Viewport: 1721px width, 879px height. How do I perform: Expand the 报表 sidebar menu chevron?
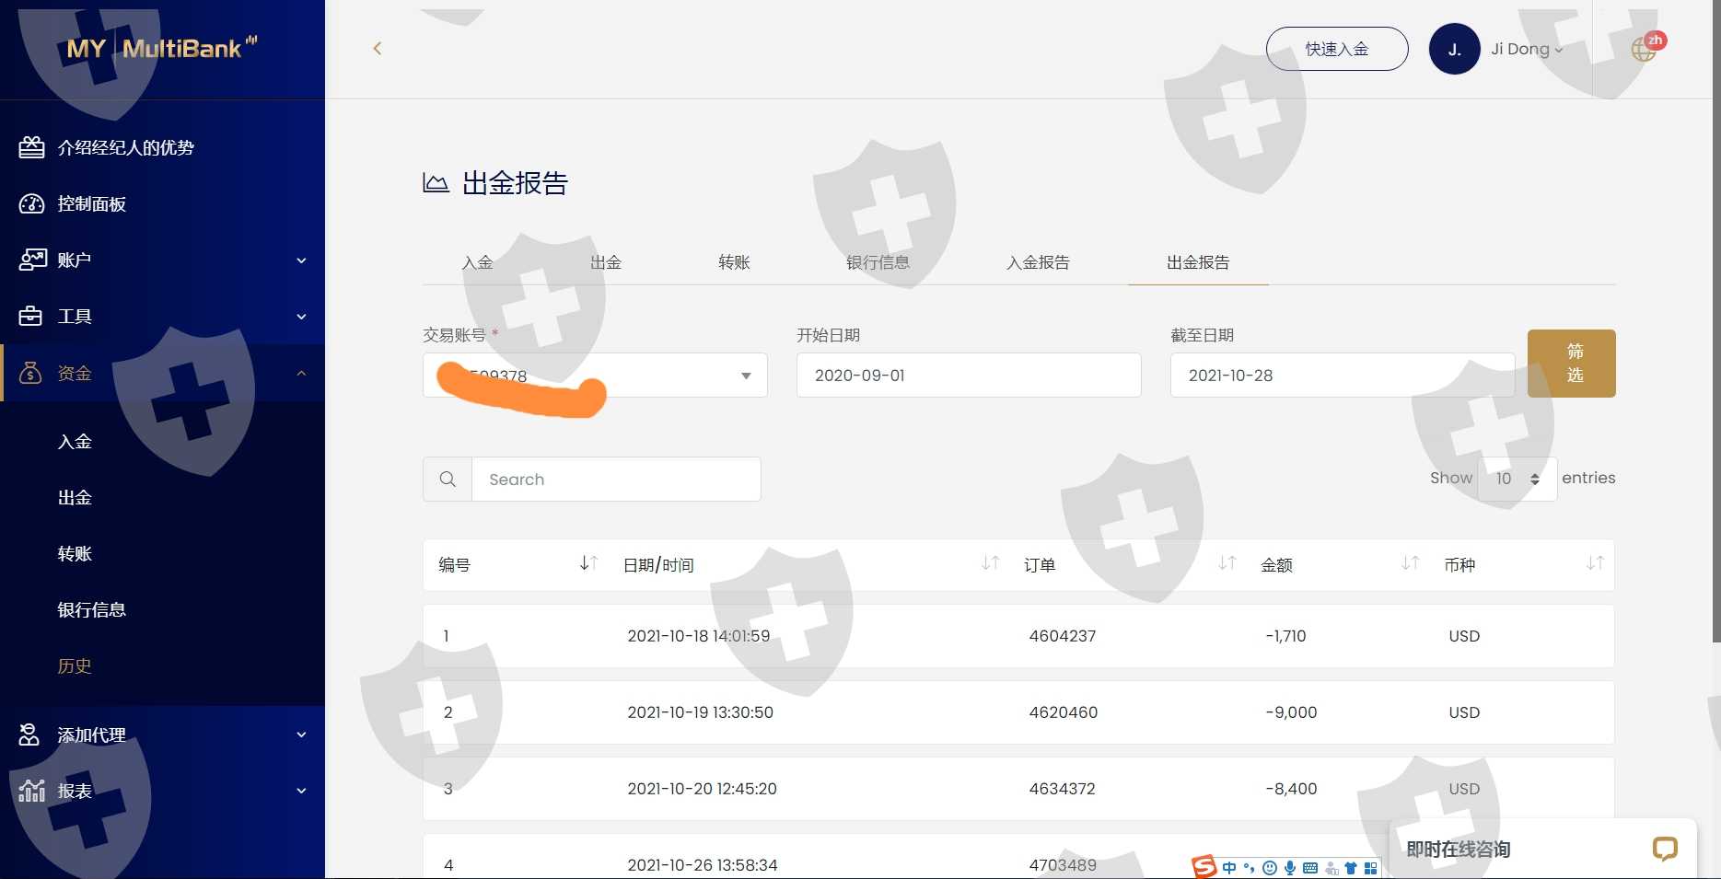click(301, 791)
